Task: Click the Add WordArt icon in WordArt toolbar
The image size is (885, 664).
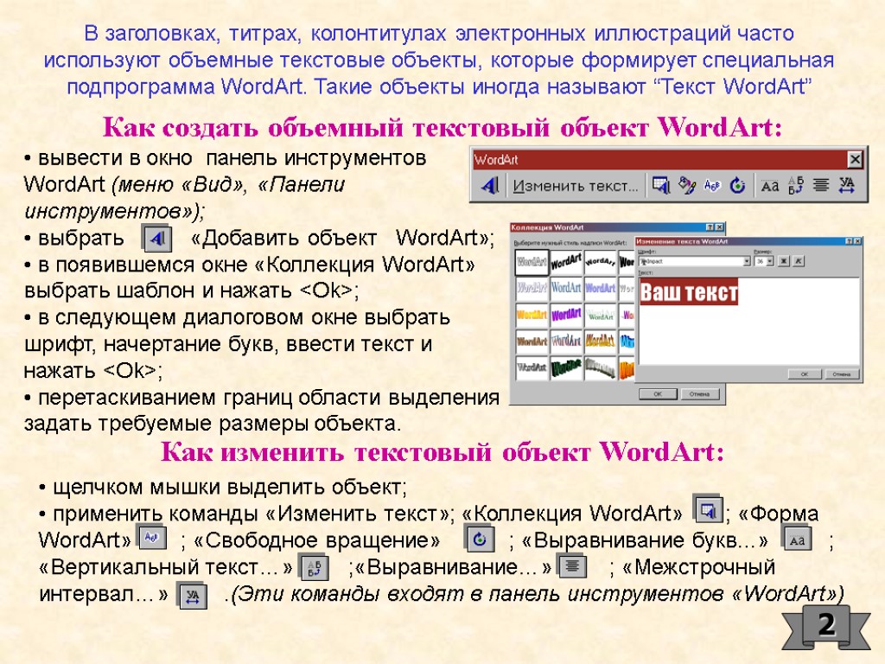Action: pyautogui.click(x=489, y=185)
